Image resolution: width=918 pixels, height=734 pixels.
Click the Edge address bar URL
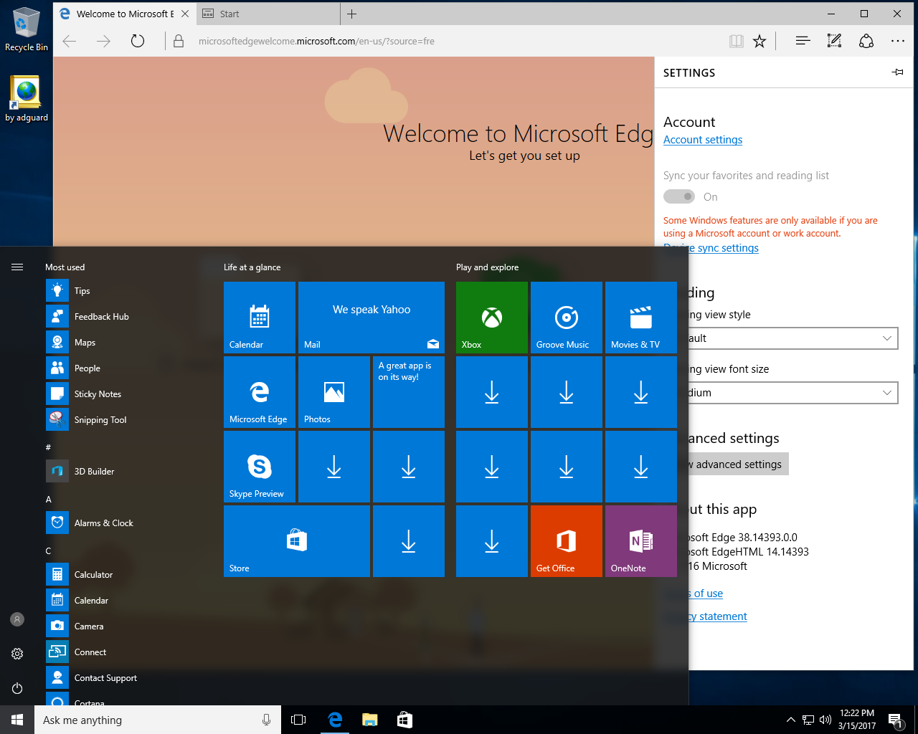click(x=316, y=42)
